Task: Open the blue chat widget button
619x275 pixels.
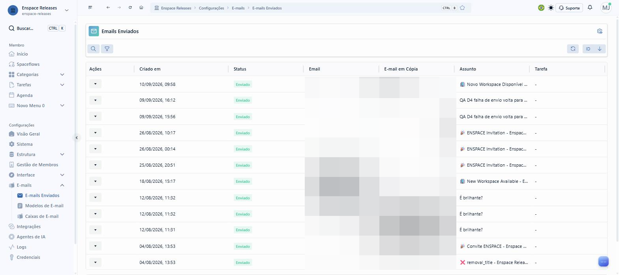Action: [604, 261]
